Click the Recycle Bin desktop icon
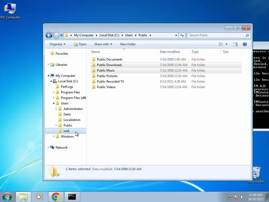The image size is (269, 202). tap(256, 175)
